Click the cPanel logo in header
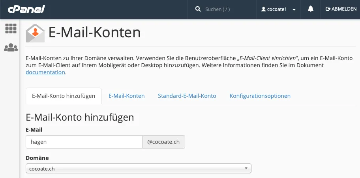 pos(26,9)
